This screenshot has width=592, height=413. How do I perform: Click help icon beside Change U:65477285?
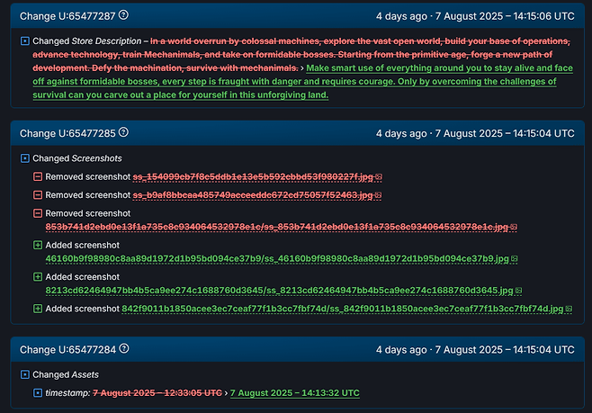(x=123, y=132)
